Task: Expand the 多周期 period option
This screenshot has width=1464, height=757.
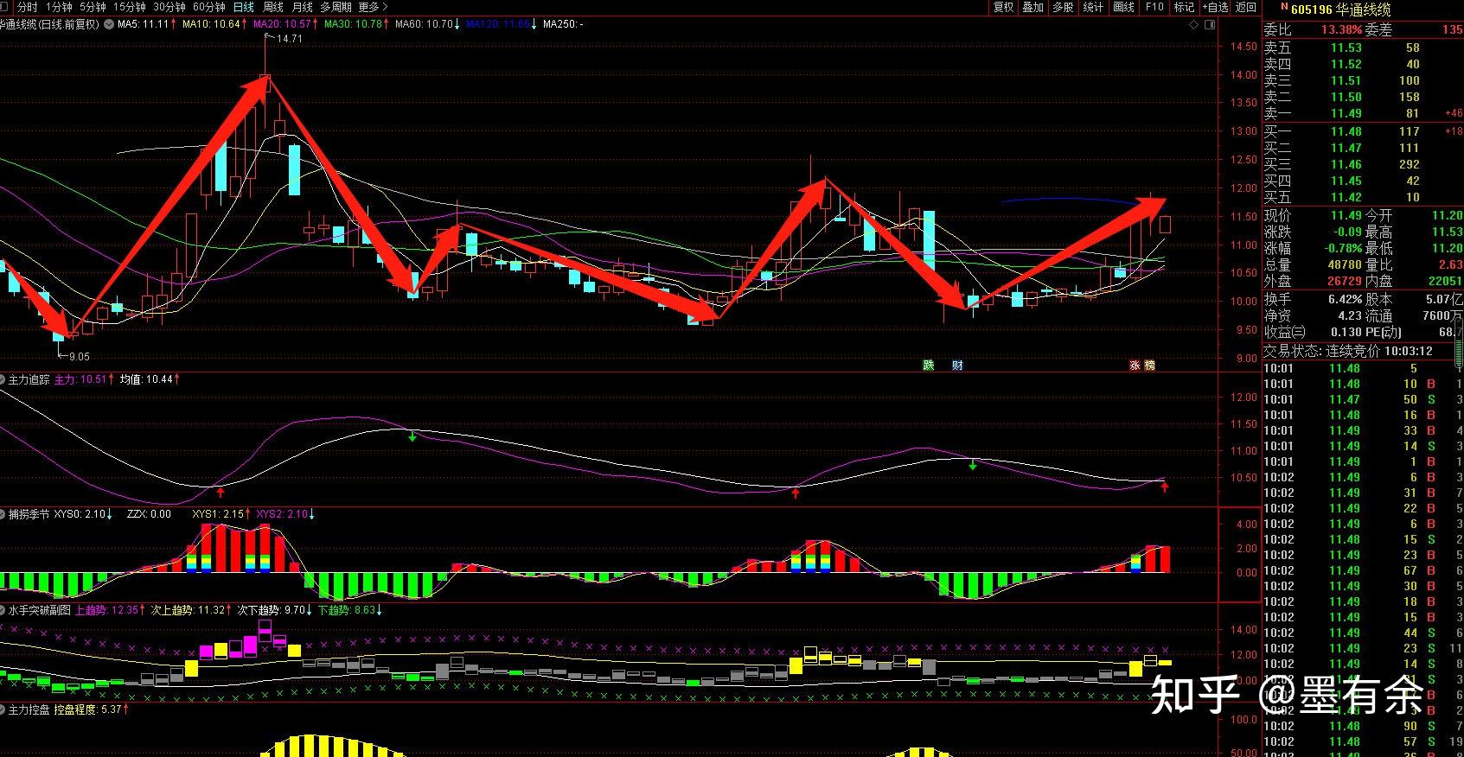Action: tap(335, 7)
